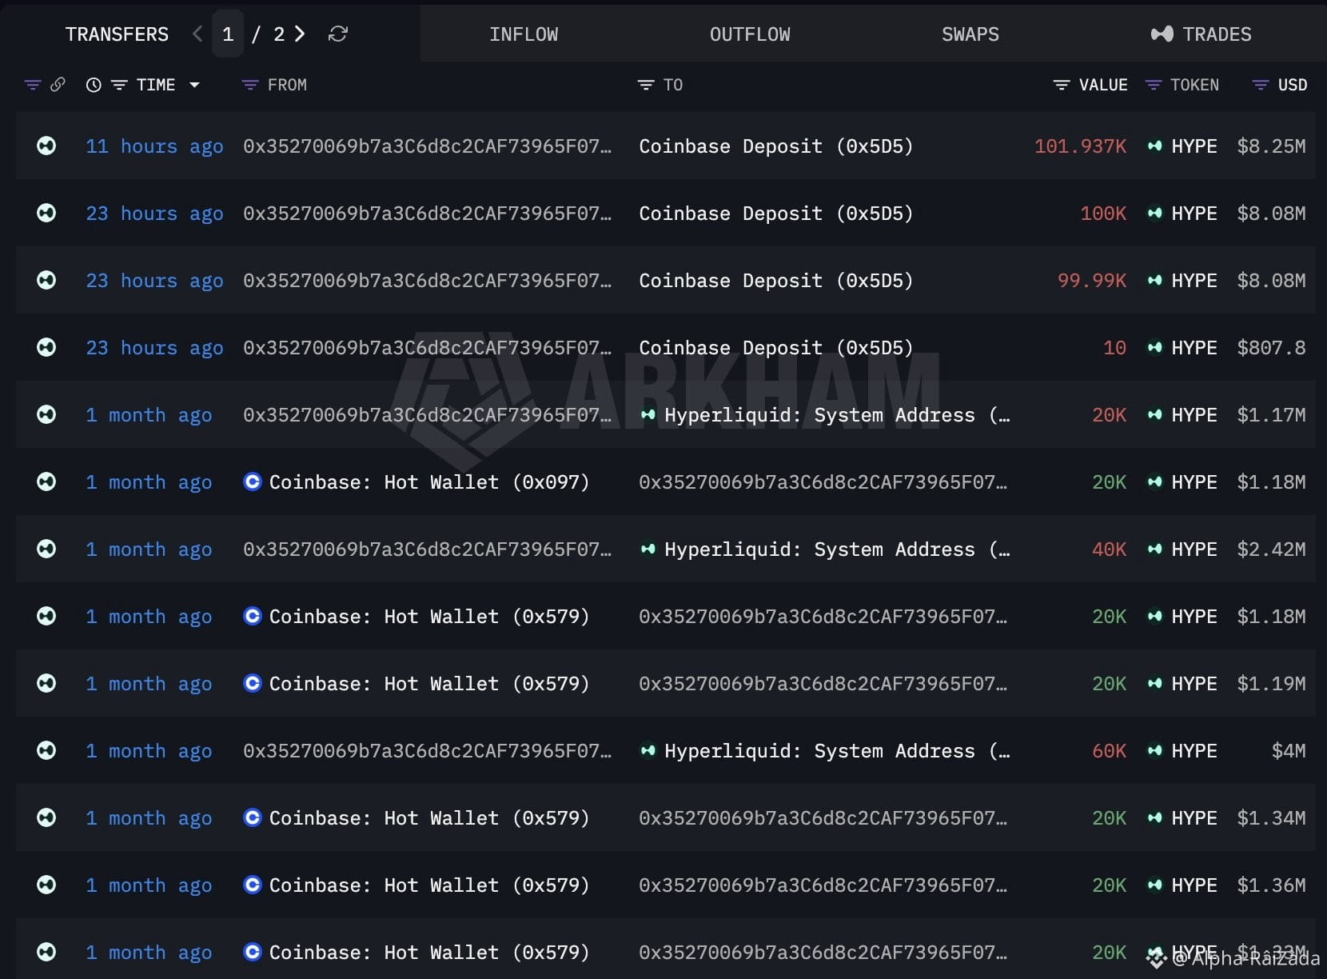
Task: Click the $807.8 USD amount
Action: coord(1271,348)
